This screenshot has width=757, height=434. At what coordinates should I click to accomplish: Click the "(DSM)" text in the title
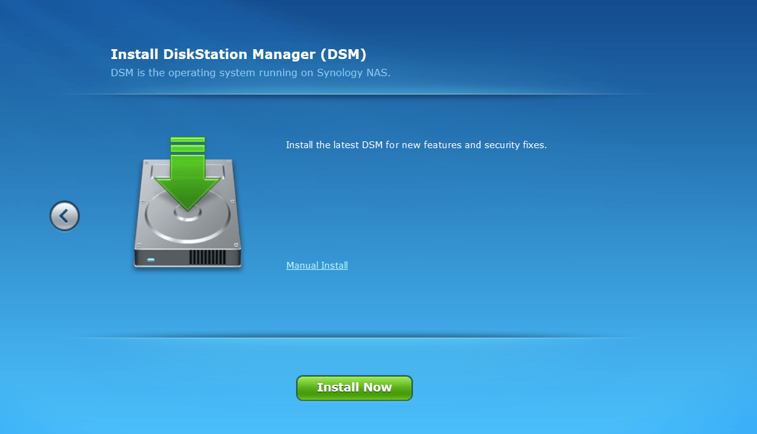pos(343,55)
